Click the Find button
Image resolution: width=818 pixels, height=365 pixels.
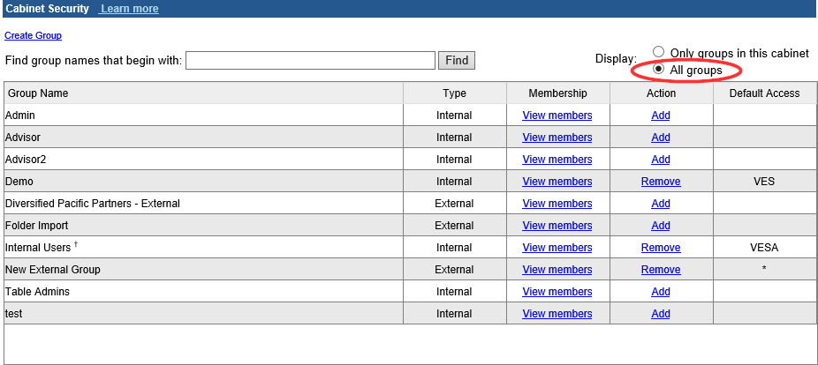tap(457, 60)
